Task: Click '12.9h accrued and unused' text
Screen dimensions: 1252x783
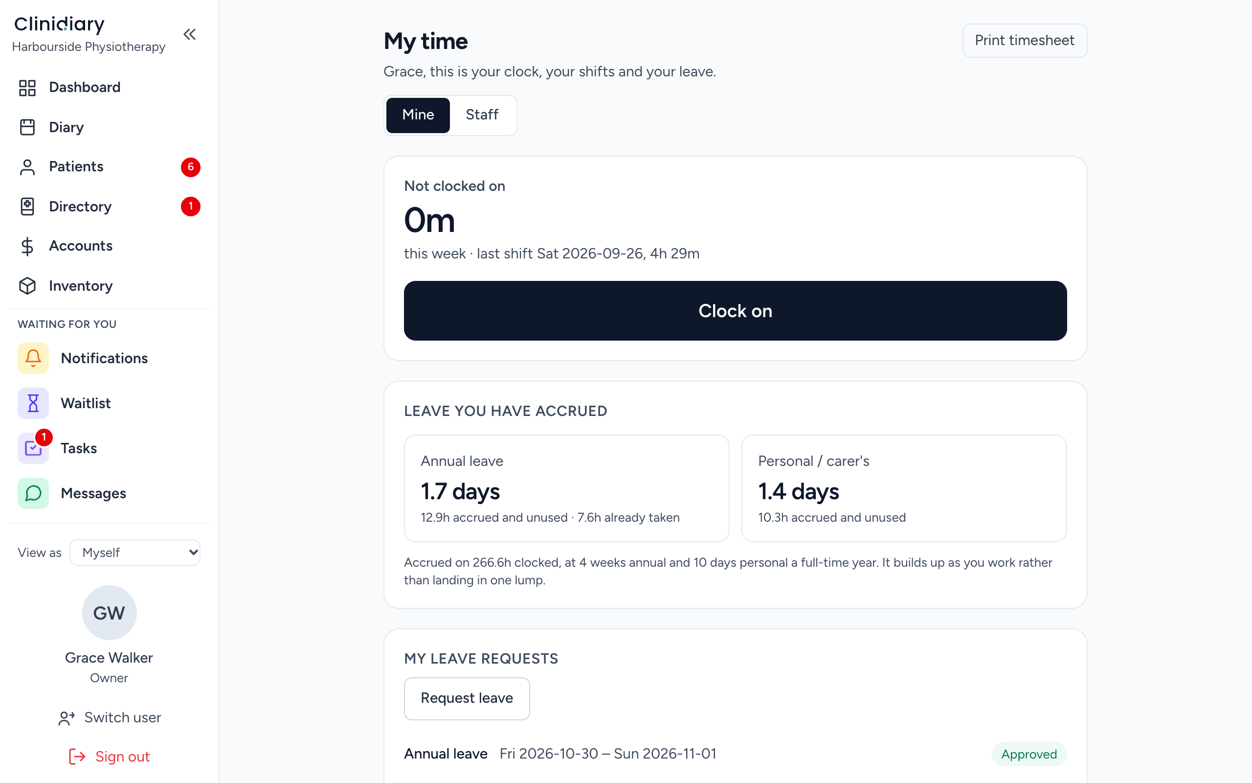Action: pos(494,517)
